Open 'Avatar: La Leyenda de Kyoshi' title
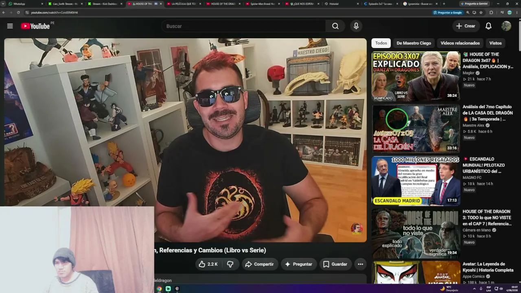The width and height of the screenshot is (521, 293). [x=488, y=267]
